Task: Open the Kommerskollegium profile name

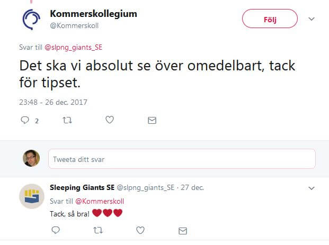Action: (93, 14)
